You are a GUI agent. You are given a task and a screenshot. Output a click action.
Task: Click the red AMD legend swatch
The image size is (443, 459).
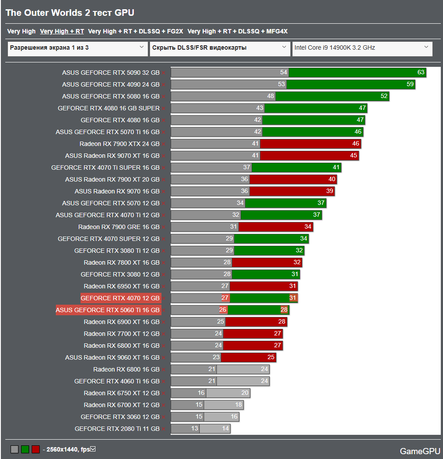[x=36, y=449]
